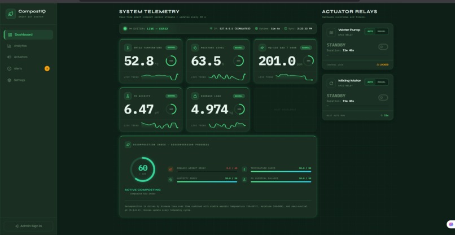Image resolution: width=455 pixels, height=235 pixels.
Task: Click the circular gauge beside 201.0 ppm
Action: click(x=308, y=61)
